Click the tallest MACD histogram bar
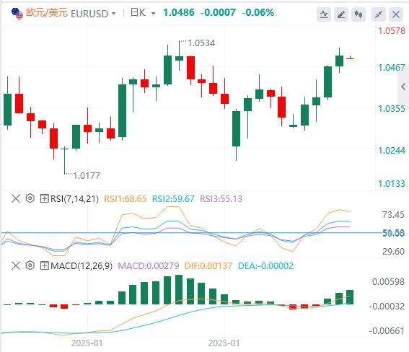The image size is (409, 352). [x=179, y=290]
